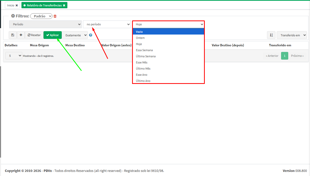This screenshot has width=310, height=176.
Task: Open the Período field dropdown
Action: [45, 24]
